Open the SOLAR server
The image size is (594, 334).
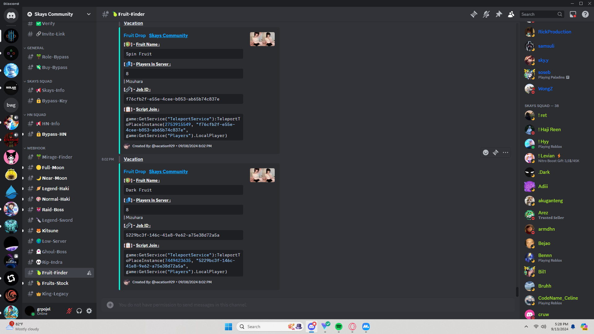pyautogui.click(x=11, y=88)
